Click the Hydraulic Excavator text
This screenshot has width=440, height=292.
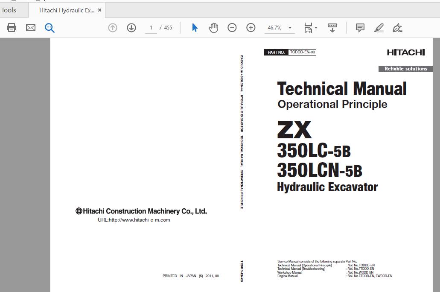coord(327,187)
